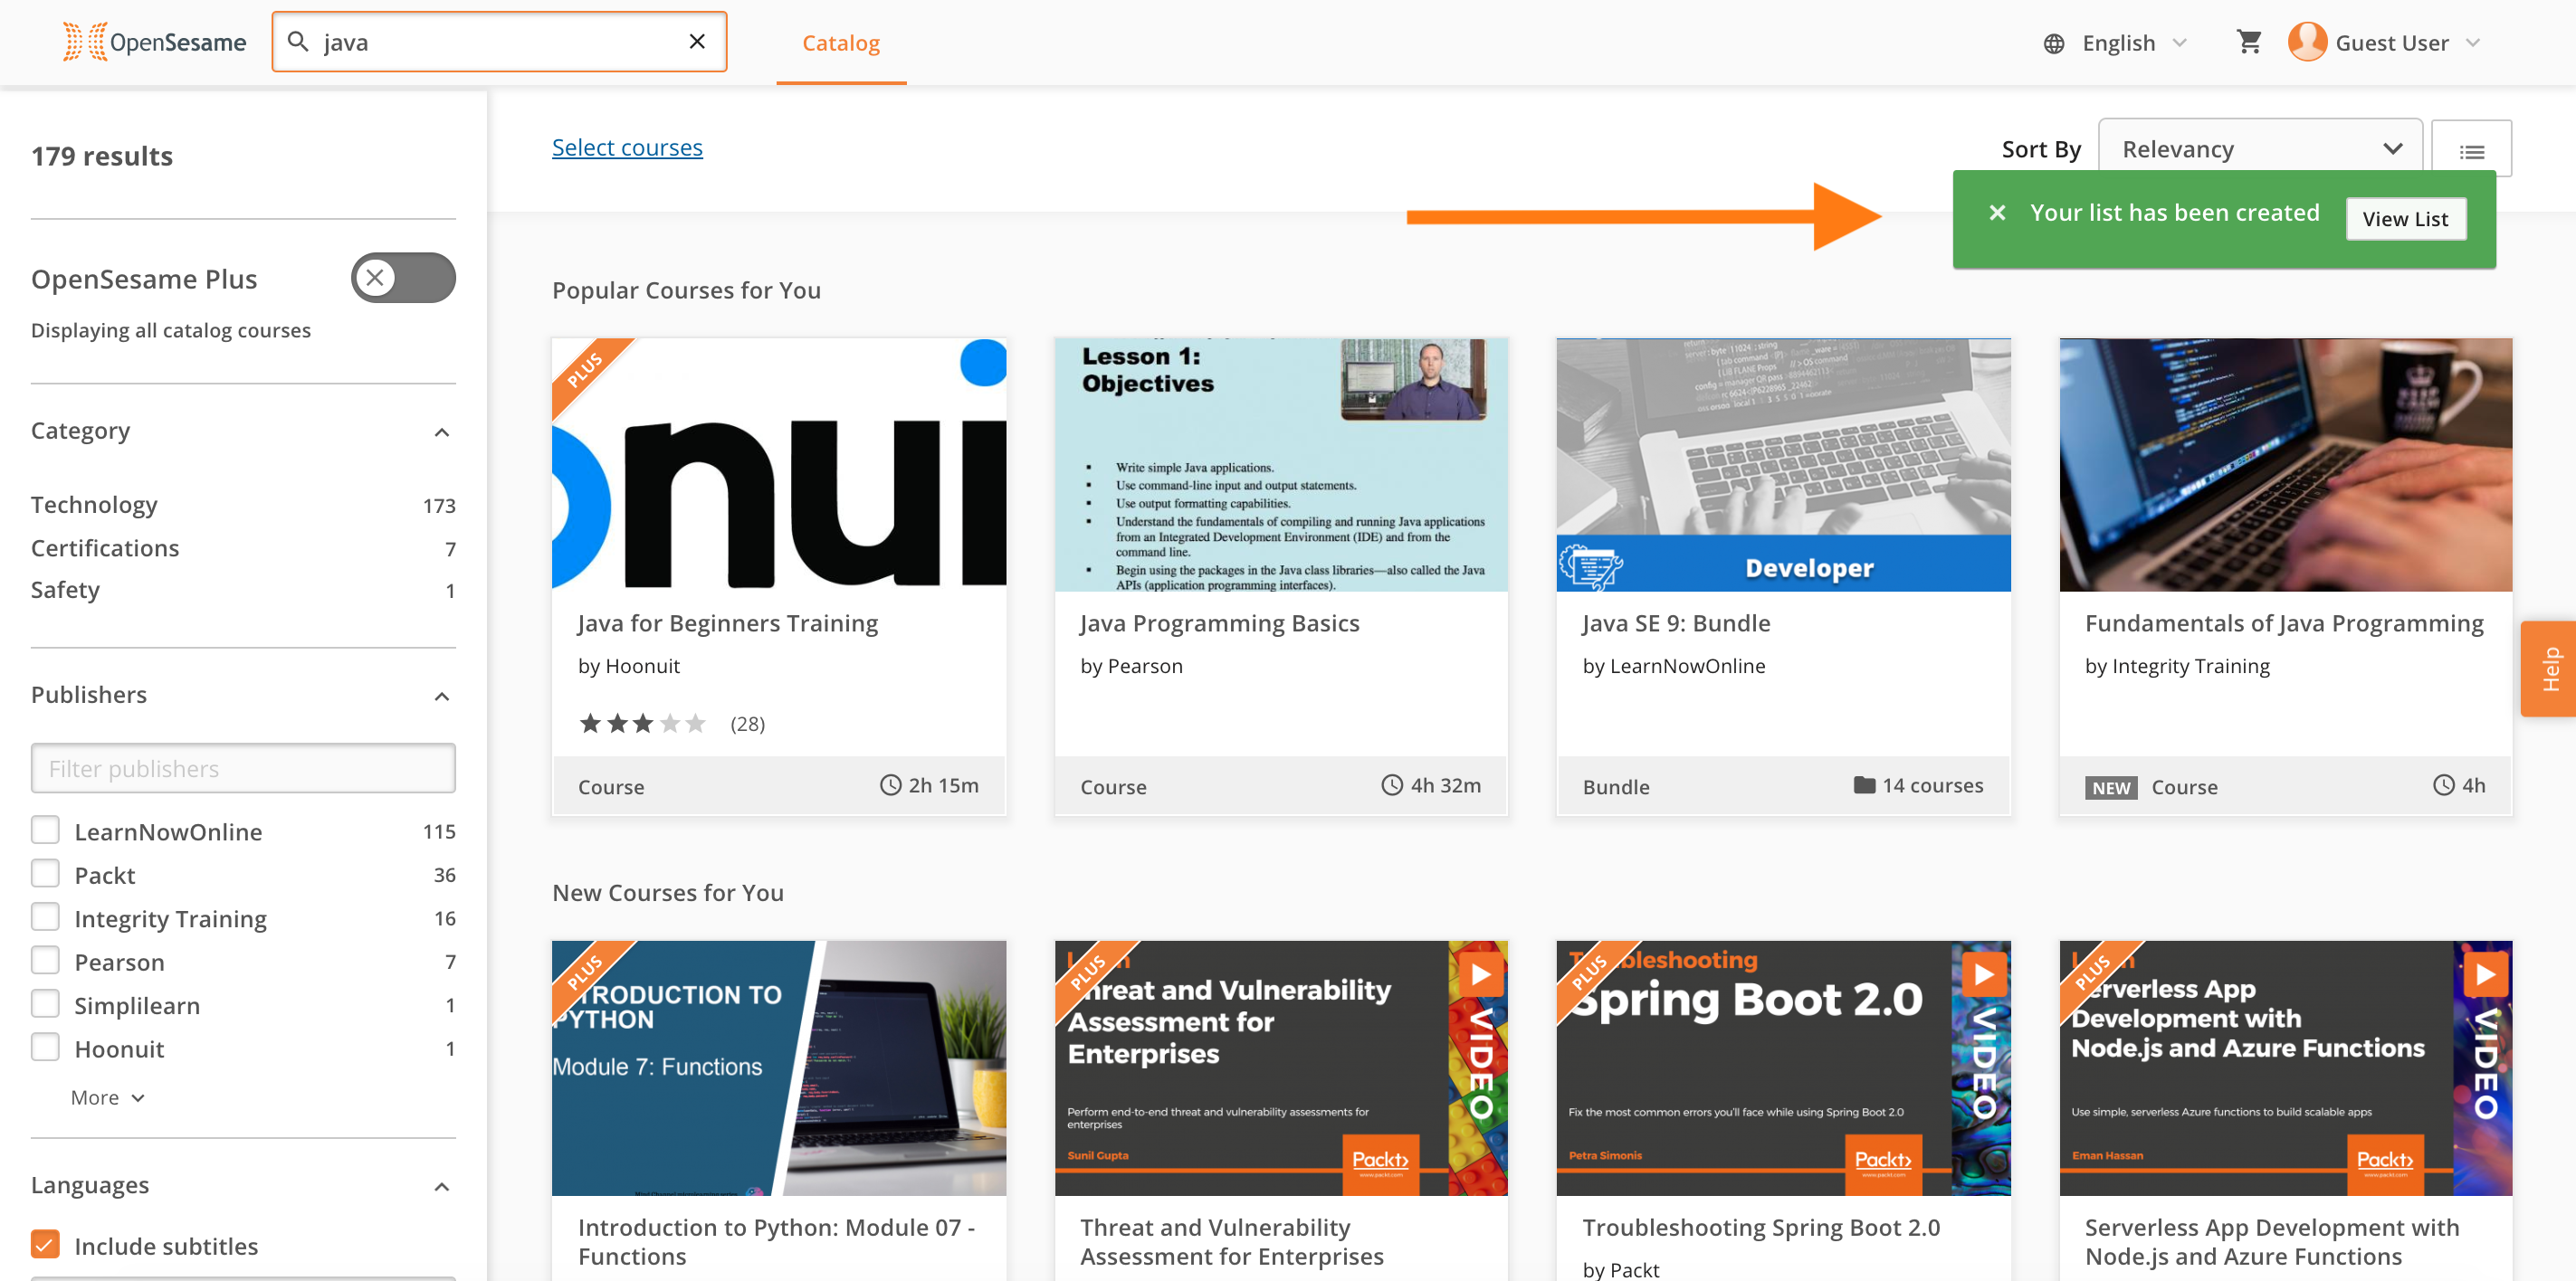Click the video play badge on Spring Boot
Image resolution: width=2576 pixels, height=1281 pixels.
pos(1984,973)
